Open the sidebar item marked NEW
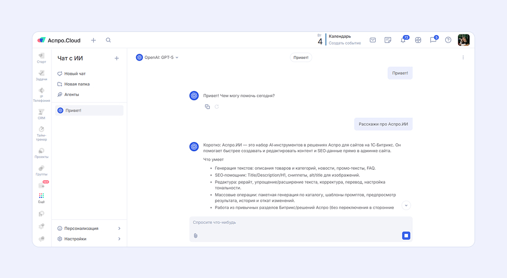 click(43, 185)
